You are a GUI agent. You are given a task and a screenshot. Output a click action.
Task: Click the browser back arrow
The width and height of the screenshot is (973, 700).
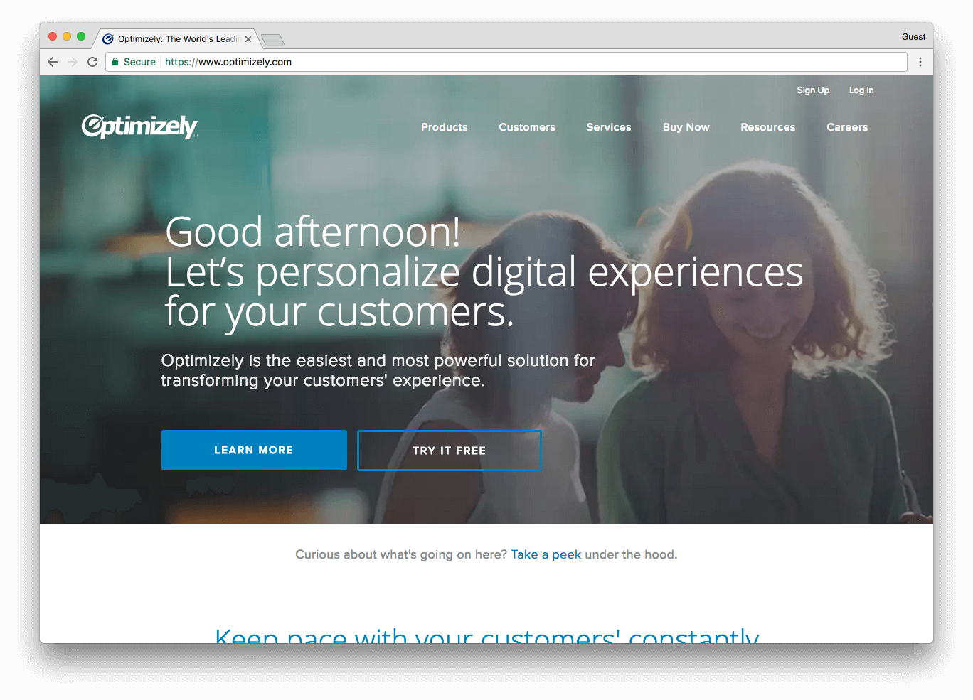pyautogui.click(x=53, y=62)
